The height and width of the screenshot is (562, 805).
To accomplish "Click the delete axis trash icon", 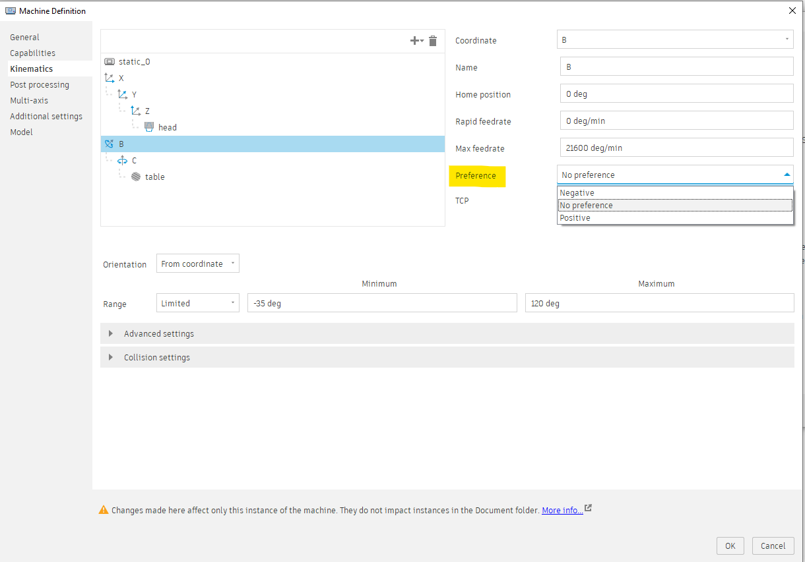I will (x=432, y=40).
